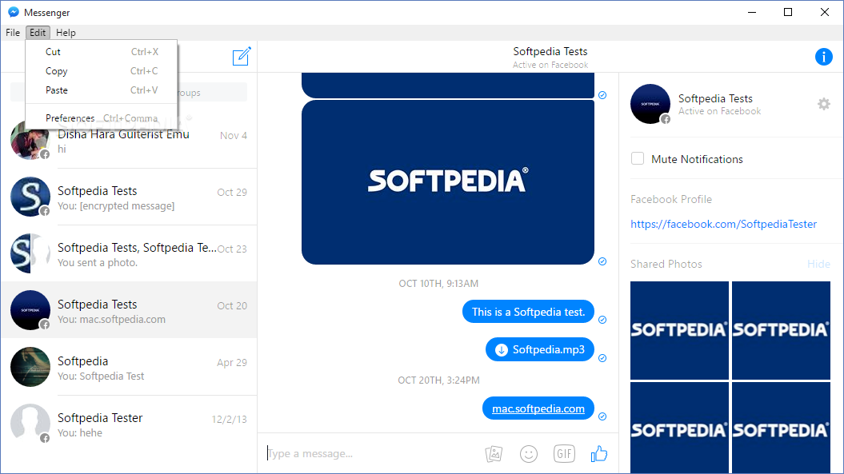Select Softpedia Tests conversation from Oct 20
Screen dimensions: 844x474
click(129, 310)
